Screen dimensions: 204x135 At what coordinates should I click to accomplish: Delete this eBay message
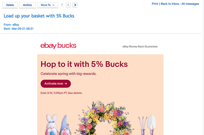(x=10, y=5)
